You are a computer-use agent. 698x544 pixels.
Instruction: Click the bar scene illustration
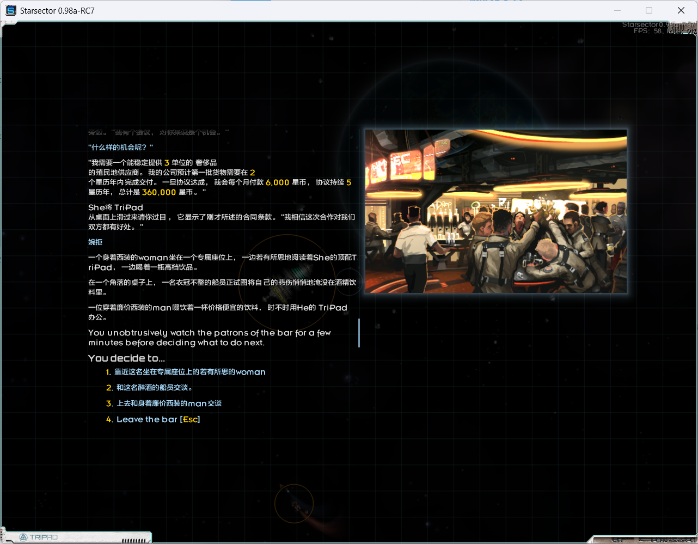pos(495,211)
